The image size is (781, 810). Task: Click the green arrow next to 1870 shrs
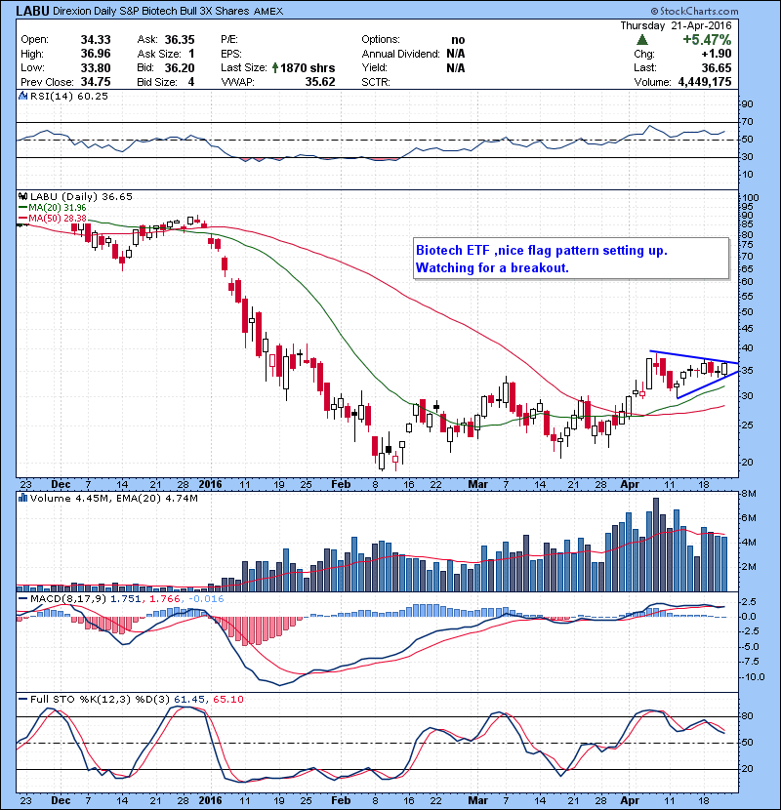click(x=274, y=68)
